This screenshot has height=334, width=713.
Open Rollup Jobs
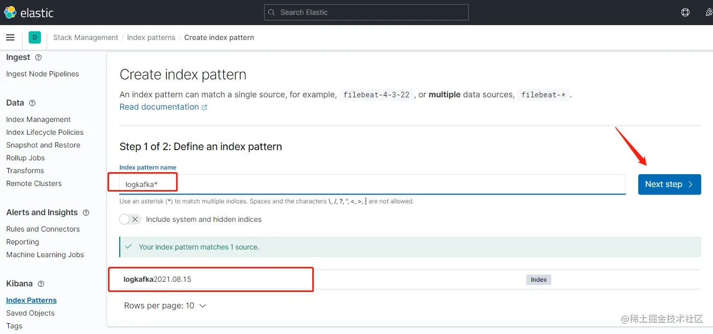tap(26, 158)
